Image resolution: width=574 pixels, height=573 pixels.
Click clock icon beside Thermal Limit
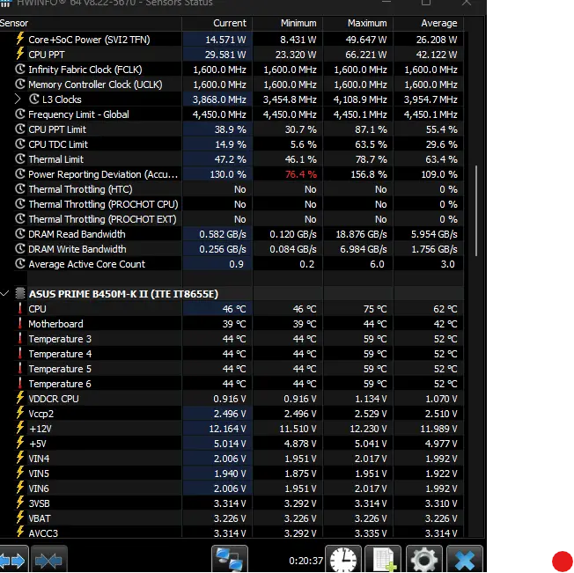20,159
